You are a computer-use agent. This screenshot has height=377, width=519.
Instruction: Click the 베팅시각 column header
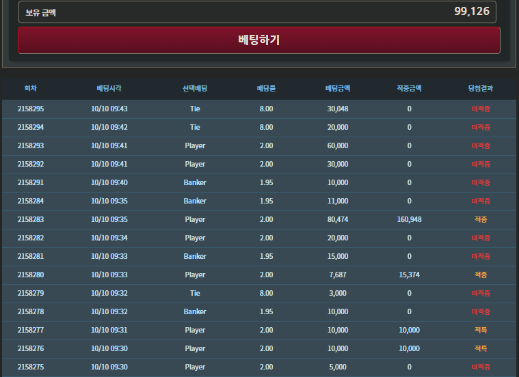coord(109,88)
